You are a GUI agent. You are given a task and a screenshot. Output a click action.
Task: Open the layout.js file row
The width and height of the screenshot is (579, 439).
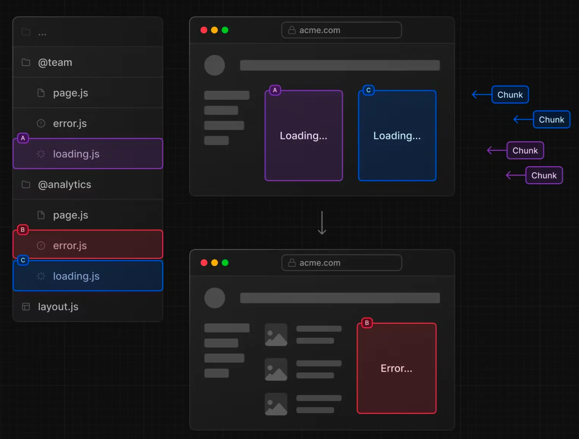(88, 307)
